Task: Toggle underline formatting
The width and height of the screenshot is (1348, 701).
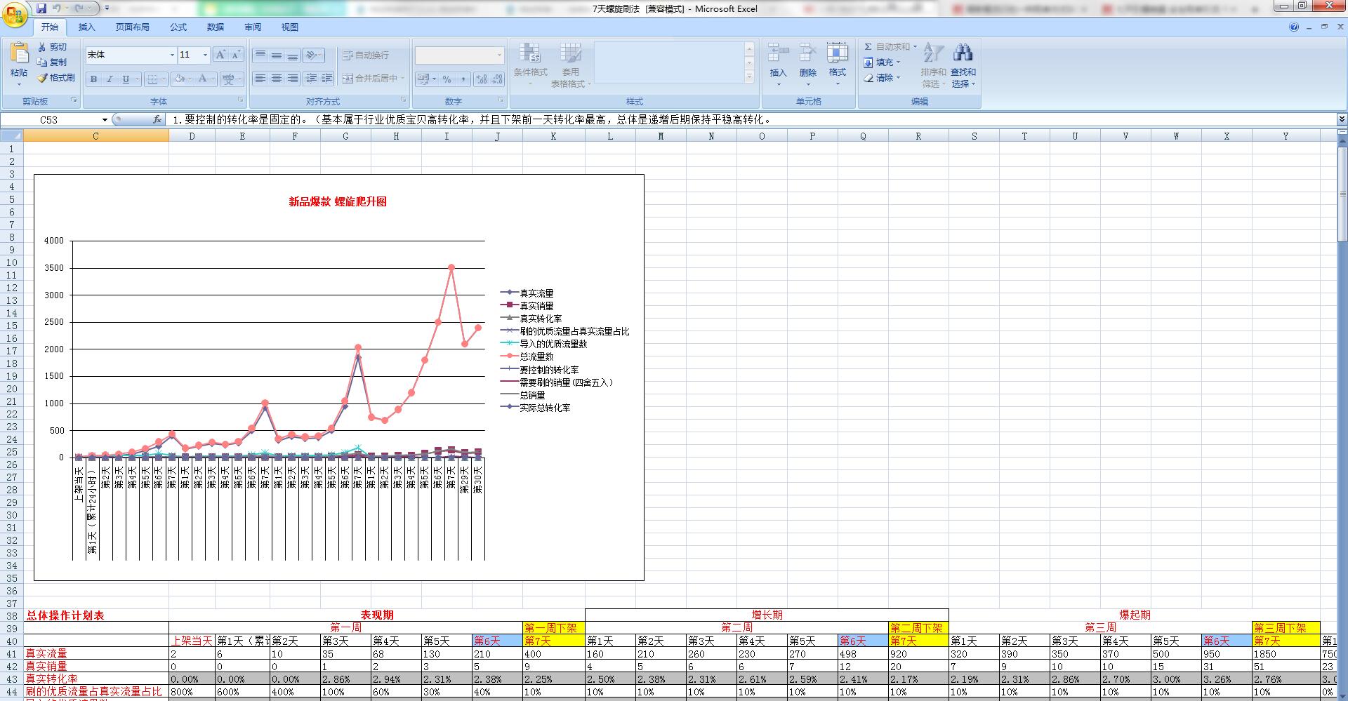Action: coord(126,79)
